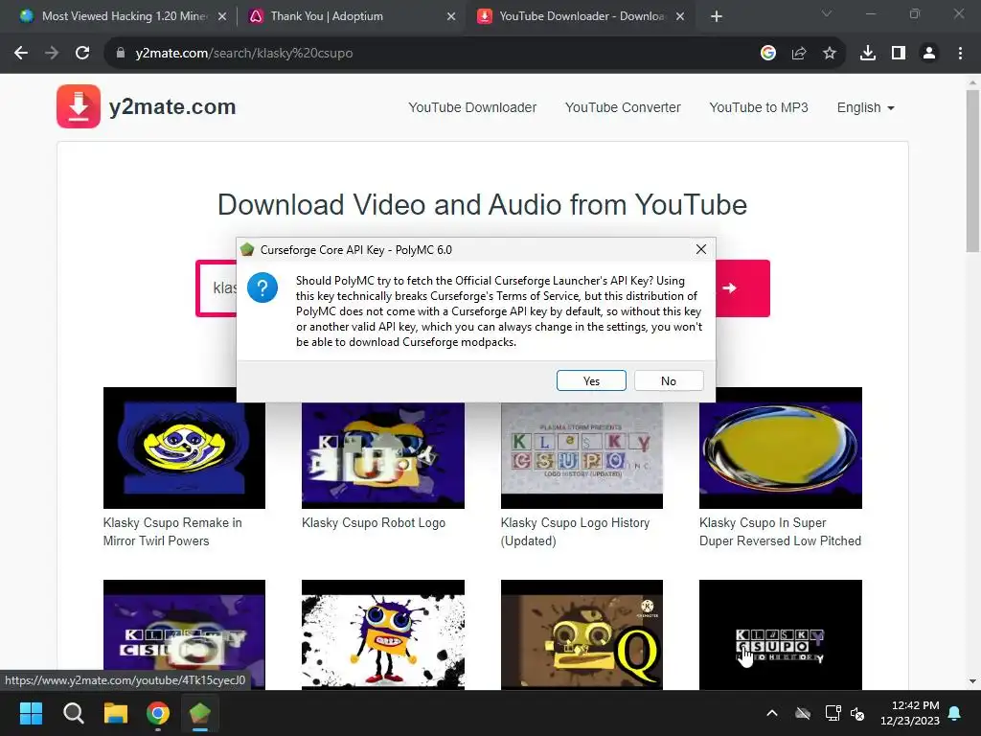This screenshot has height=736, width=981.
Task: Click 'Klasky Csupo Robot Logo' title link
Action: [374, 522]
